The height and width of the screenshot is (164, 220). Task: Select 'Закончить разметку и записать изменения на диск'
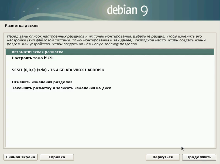click(x=61, y=88)
